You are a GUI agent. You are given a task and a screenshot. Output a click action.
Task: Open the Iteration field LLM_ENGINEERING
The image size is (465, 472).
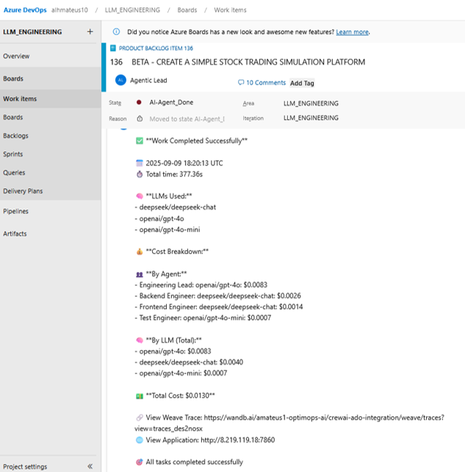(311, 118)
